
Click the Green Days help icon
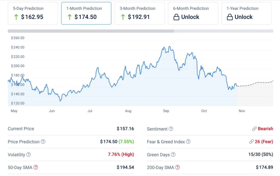point(173,155)
